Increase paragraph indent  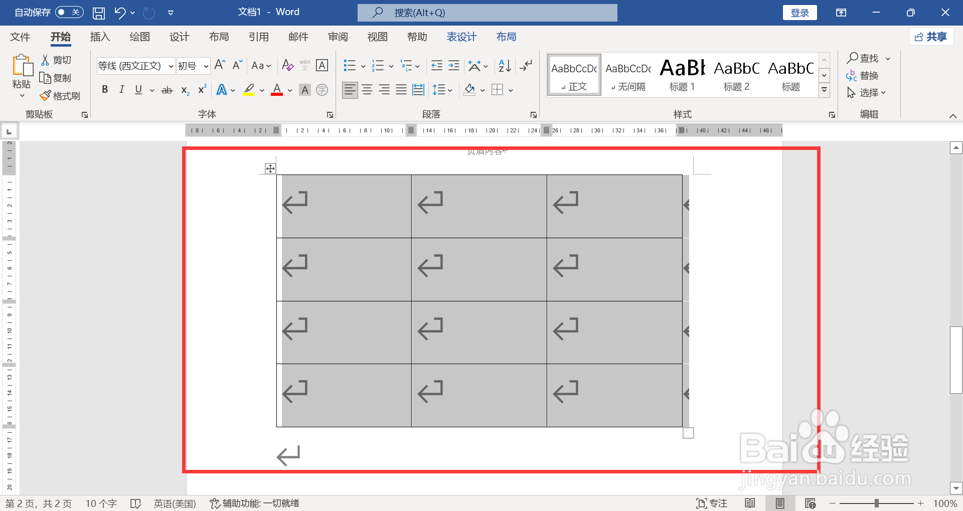pos(454,65)
